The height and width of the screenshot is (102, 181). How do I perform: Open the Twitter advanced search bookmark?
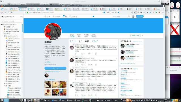(14, 88)
